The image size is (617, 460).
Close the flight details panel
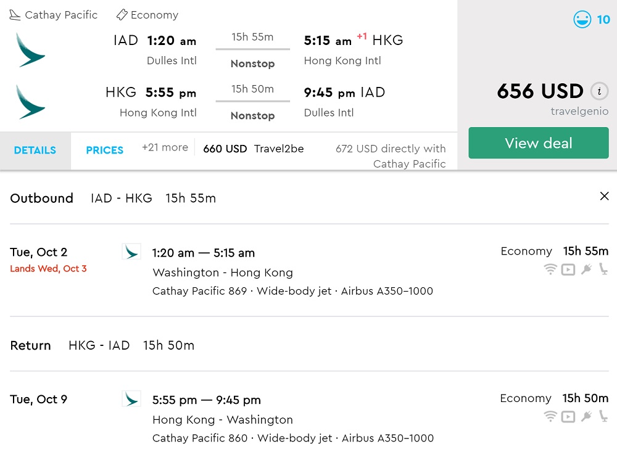[x=604, y=196]
